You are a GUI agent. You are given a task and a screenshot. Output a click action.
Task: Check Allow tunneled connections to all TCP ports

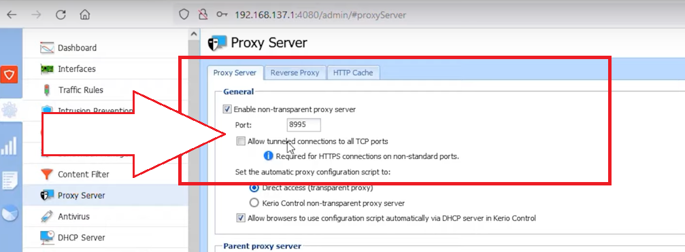pos(241,141)
